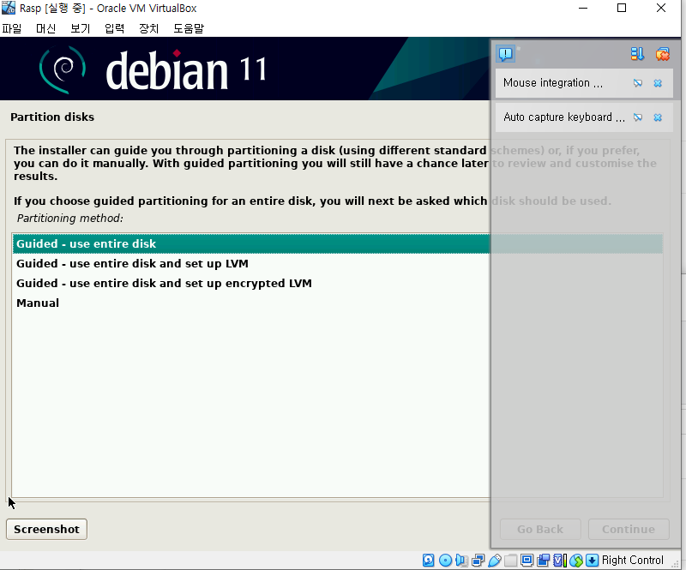Image resolution: width=686 pixels, height=570 pixels.
Task: Click the notification sort order icon
Action: coord(637,54)
